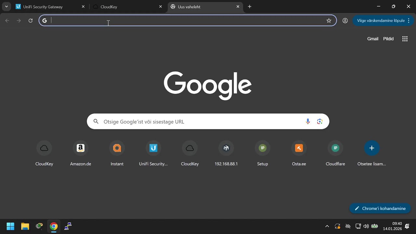The width and height of the screenshot is (416, 234).
Task: Open the Instant shortcut
Action: pos(117,153)
